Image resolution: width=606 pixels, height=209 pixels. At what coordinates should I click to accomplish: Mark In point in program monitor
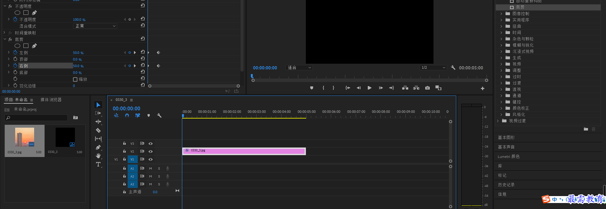click(x=323, y=88)
